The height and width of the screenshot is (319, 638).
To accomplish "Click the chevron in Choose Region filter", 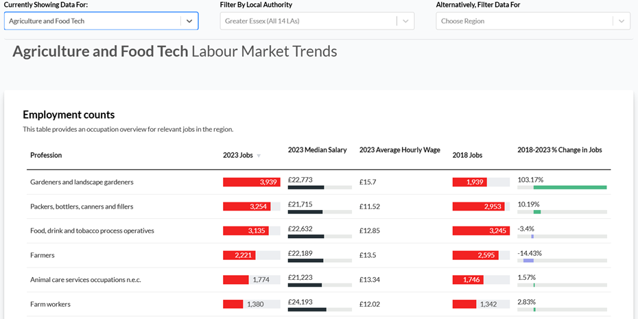I will tap(621, 21).
